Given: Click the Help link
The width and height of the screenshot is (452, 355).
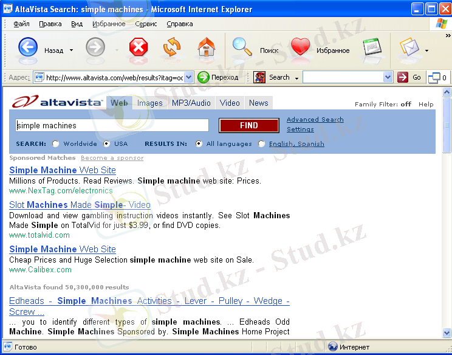Looking at the screenshot, I should [426, 104].
